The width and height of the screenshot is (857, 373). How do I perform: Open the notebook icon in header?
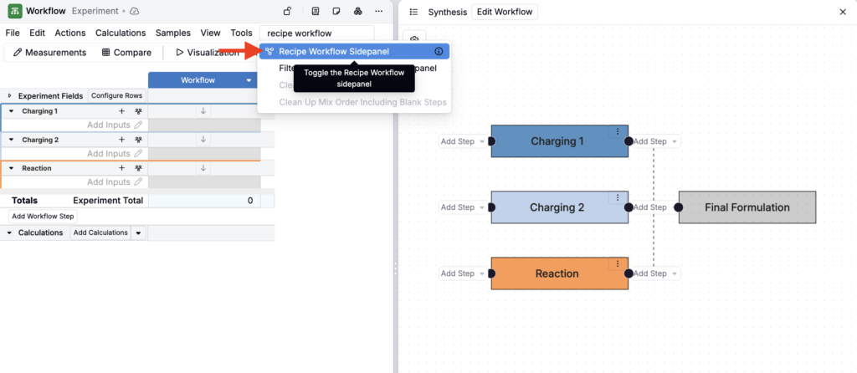[316, 11]
